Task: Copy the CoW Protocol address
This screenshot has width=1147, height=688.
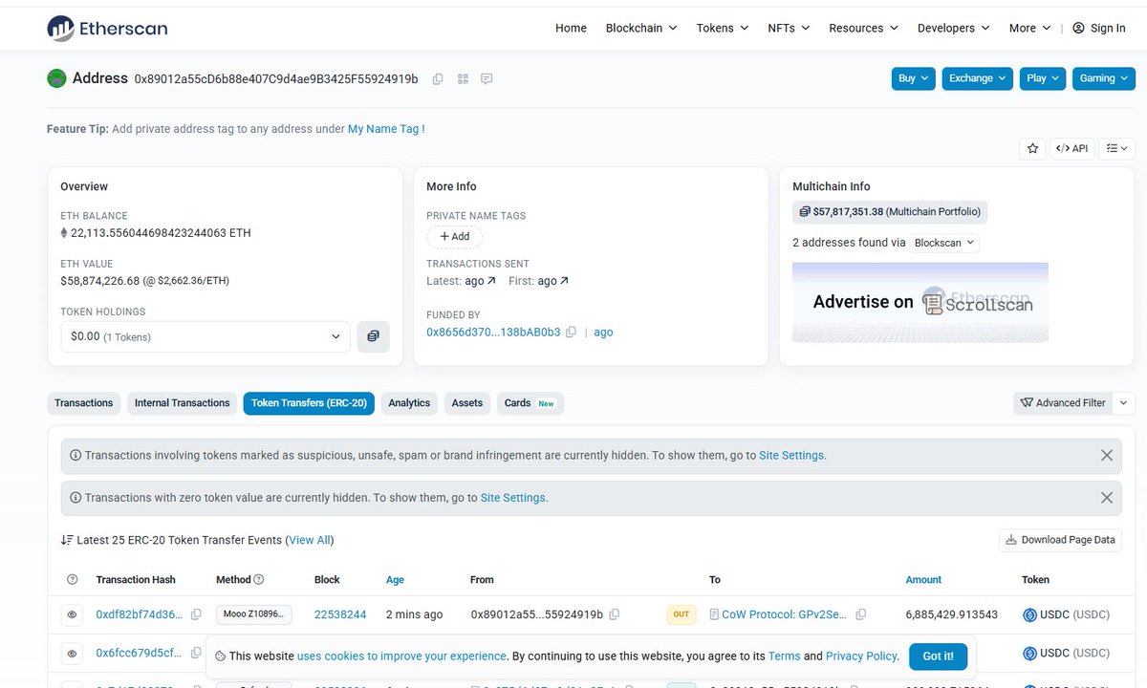Action: tap(861, 614)
